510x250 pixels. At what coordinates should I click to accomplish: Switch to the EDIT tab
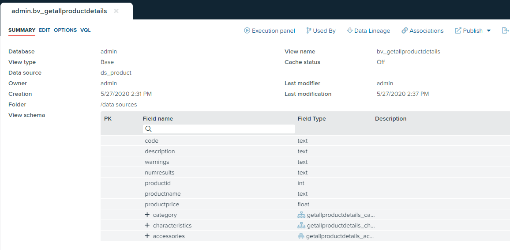[x=45, y=30]
